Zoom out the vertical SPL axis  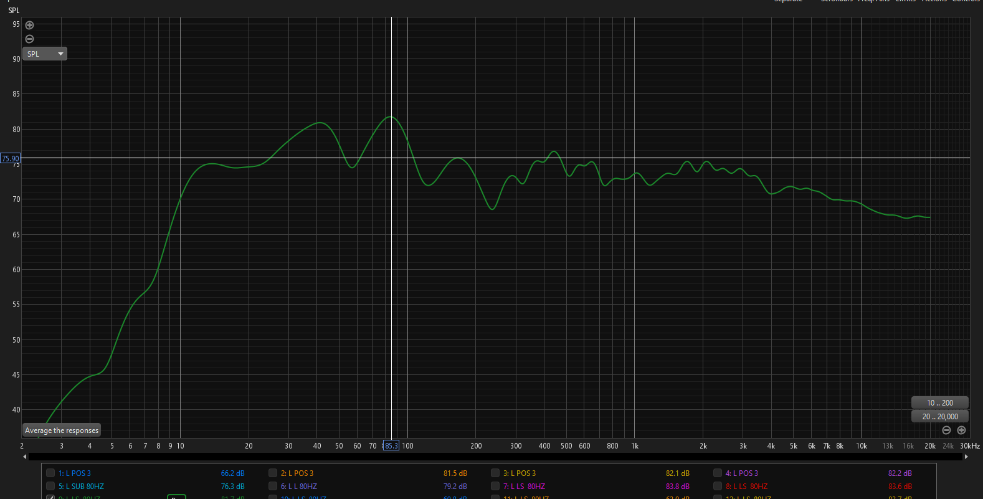pos(29,39)
